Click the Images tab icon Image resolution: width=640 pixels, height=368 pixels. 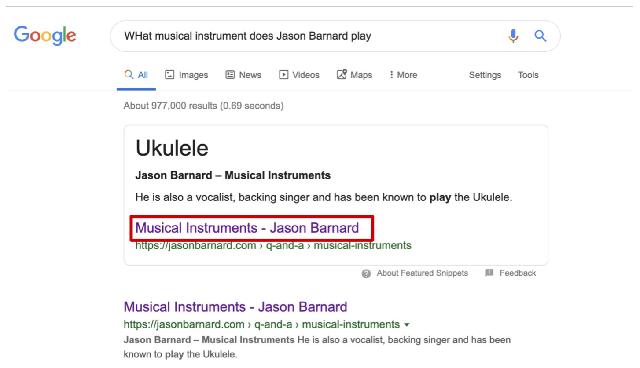(169, 75)
